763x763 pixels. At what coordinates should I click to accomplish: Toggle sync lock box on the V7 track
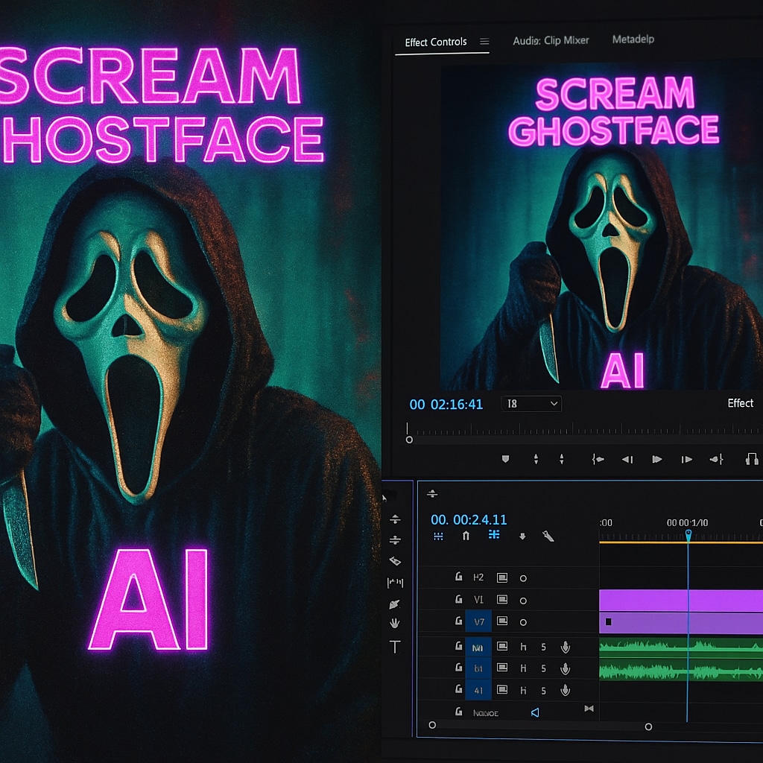(x=502, y=621)
